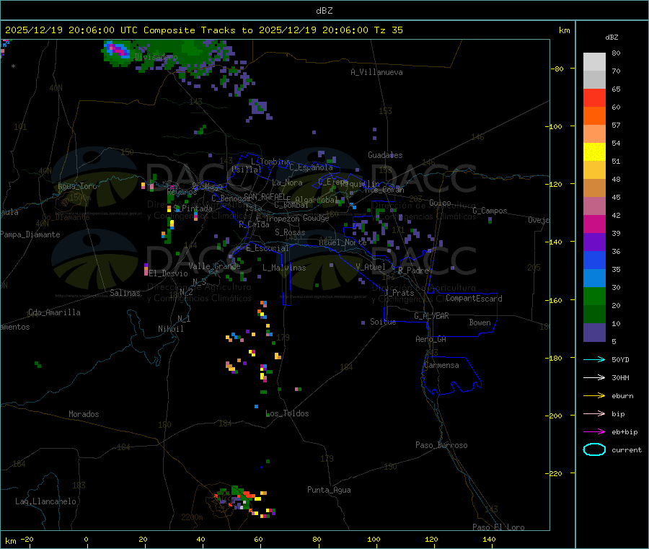Click the Atuel_Norte map label

tap(343, 242)
